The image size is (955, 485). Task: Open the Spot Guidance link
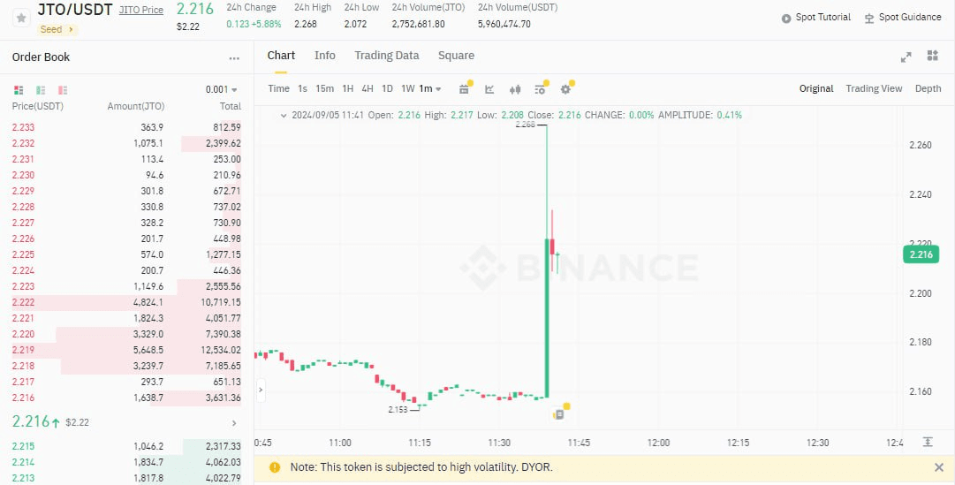click(x=903, y=18)
